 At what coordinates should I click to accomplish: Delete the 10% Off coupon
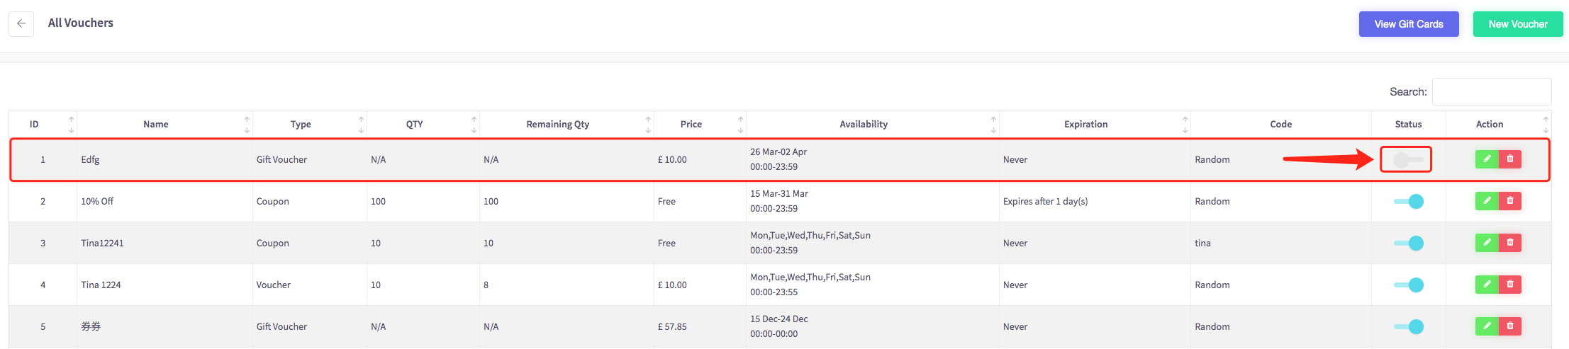[x=1510, y=201]
